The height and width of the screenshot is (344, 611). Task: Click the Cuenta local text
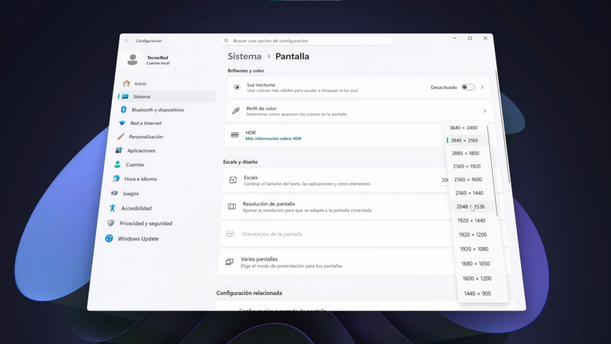pos(158,63)
